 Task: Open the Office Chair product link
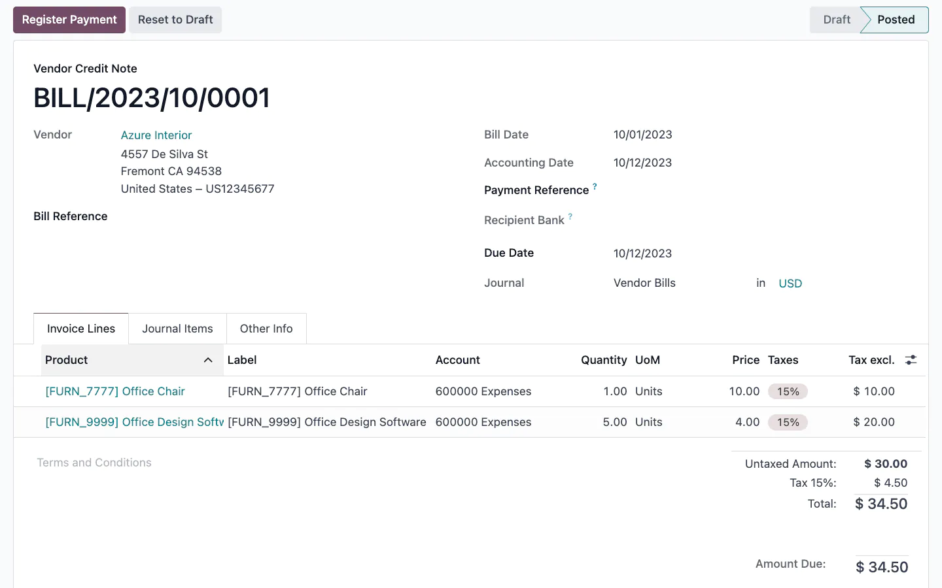(x=115, y=391)
